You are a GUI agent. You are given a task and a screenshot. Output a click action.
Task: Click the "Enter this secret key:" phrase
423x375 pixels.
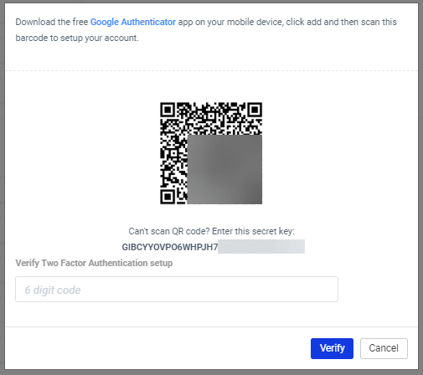pyautogui.click(x=253, y=231)
